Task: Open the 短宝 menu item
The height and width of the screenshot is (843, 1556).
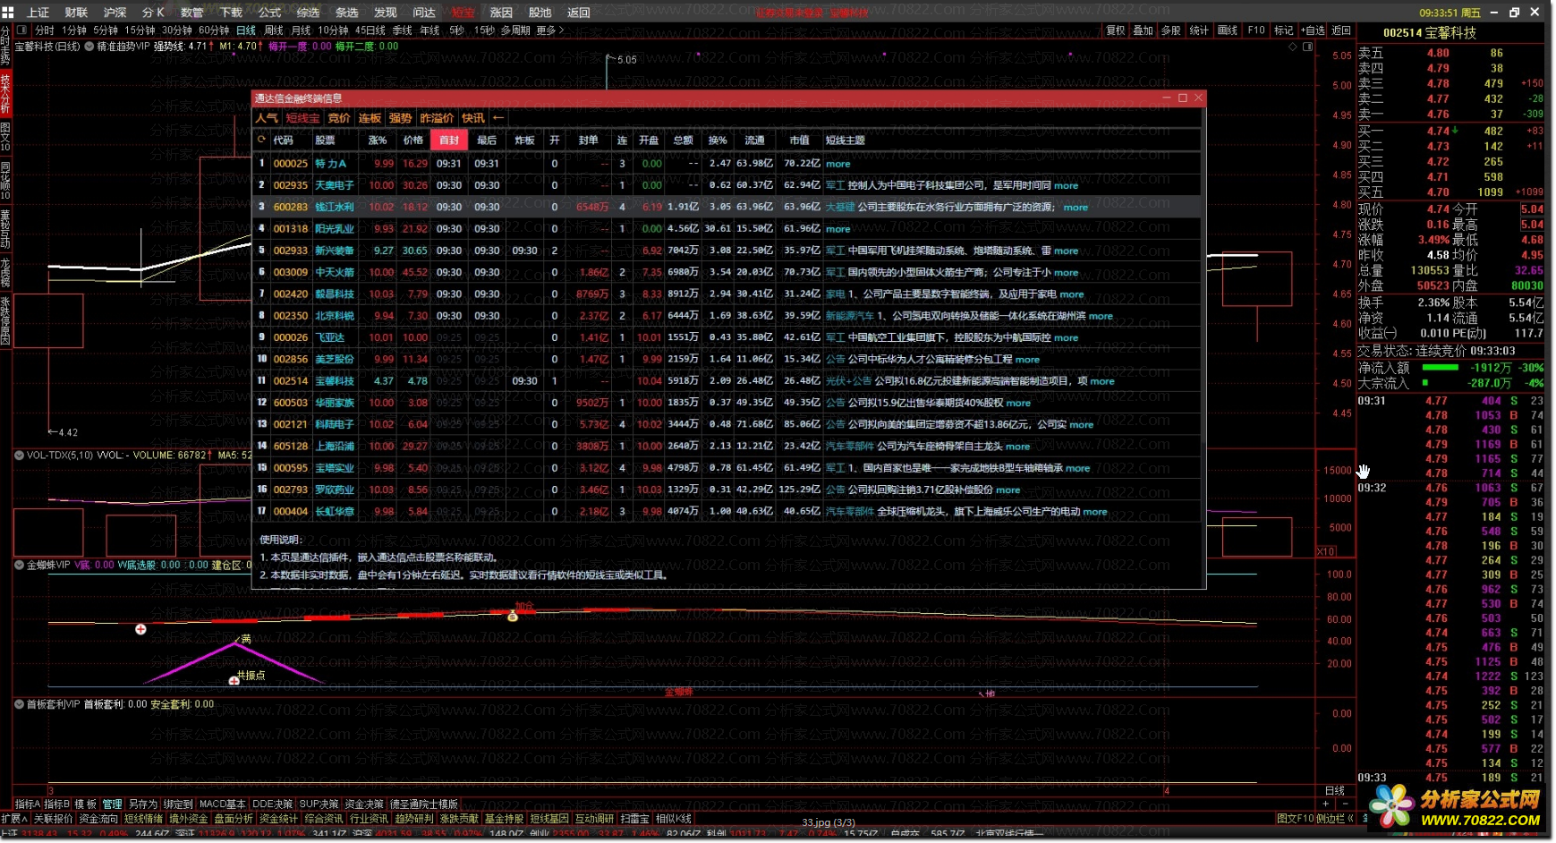Action: click(463, 13)
